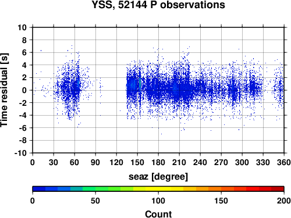Click the y-axis tick label -10
This screenshot has height=218, width=291.
(20, 153)
